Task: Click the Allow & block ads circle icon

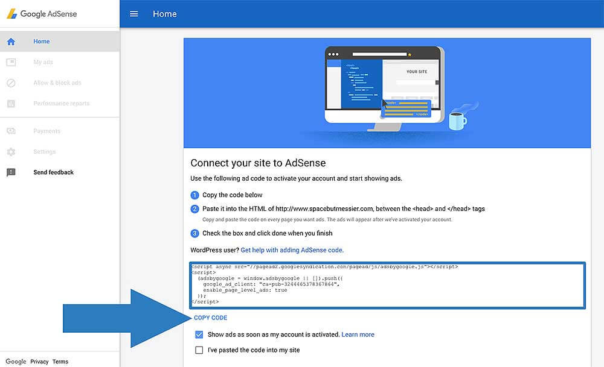Action: click(11, 83)
